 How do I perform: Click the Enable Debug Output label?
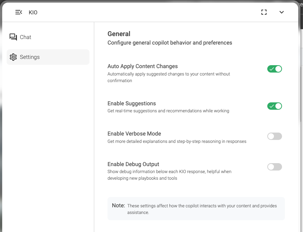pyautogui.click(x=133, y=164)
